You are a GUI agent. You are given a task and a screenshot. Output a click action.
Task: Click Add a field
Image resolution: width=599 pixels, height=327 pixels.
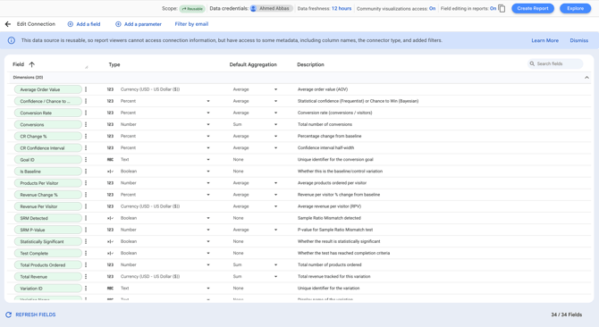click(x=84, y=24)
